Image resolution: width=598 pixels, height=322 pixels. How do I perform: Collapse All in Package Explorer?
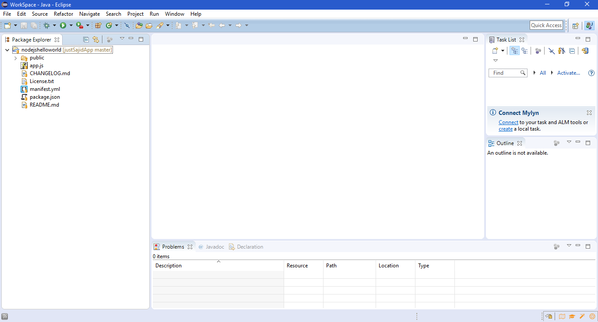[x=86, y=39]
